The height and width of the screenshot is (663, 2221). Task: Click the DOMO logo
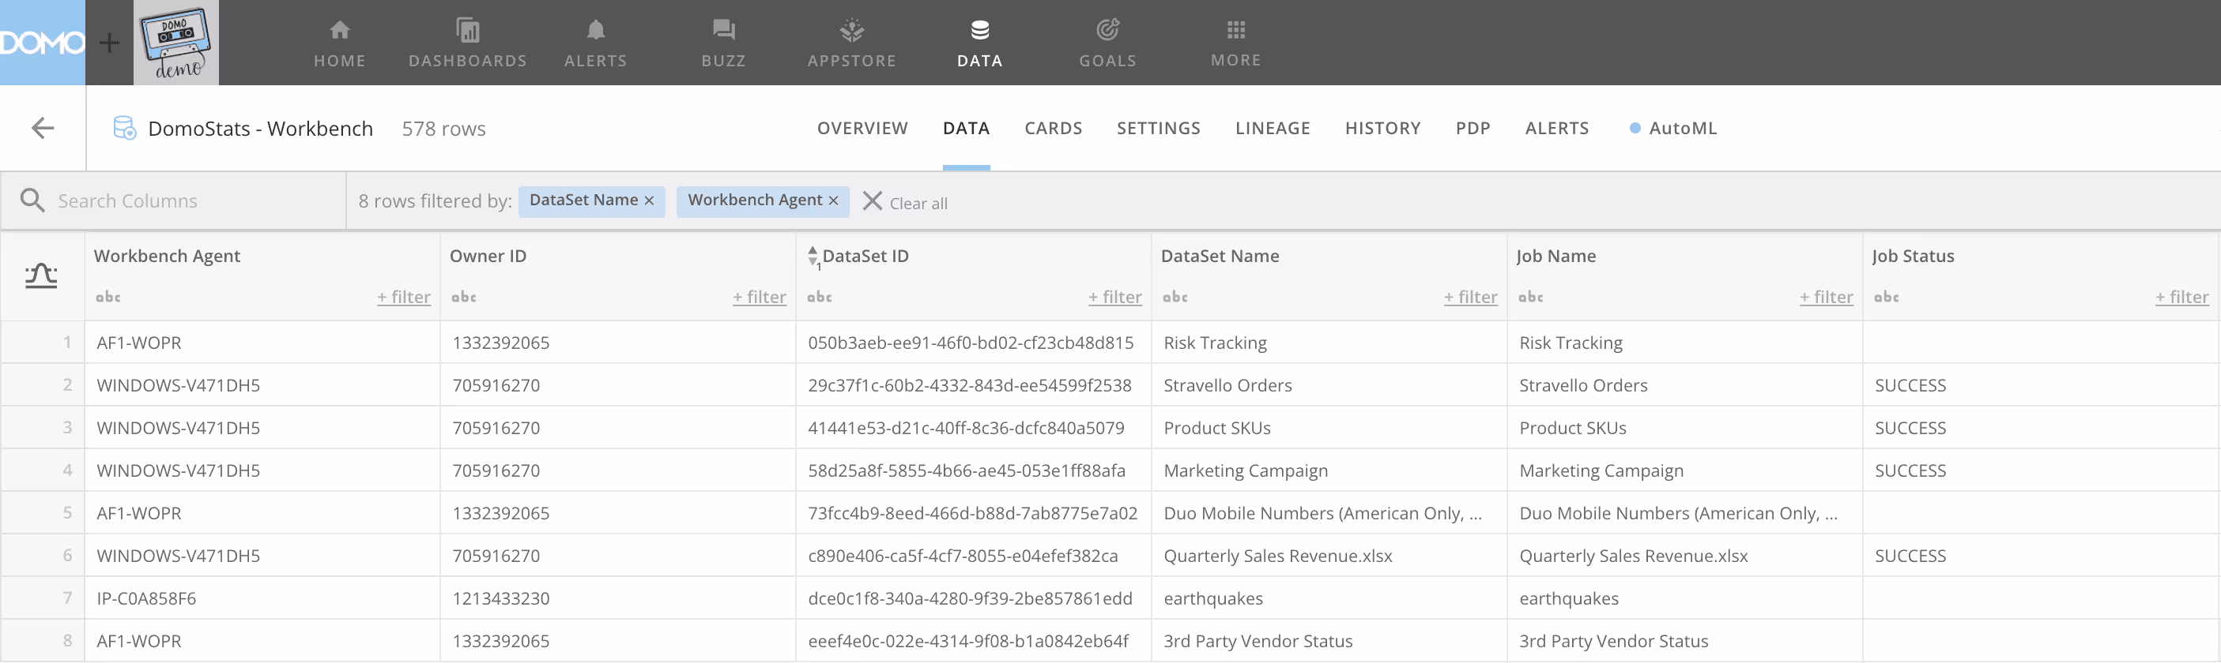[42, 42]
